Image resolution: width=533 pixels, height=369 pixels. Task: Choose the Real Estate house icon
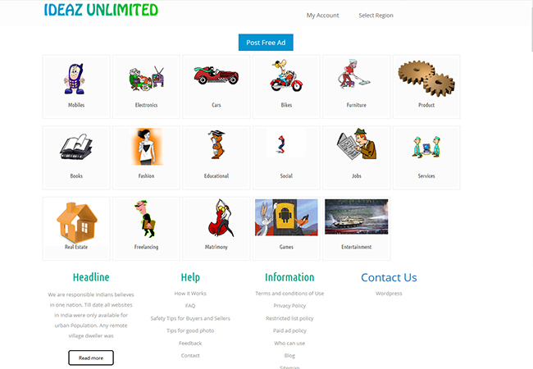coord(77,222)
